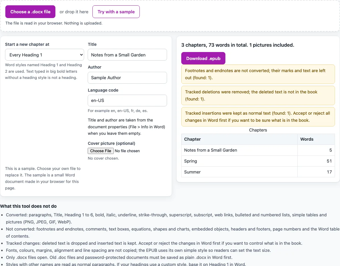Click the word count 51 for Spring

[329, 161]
